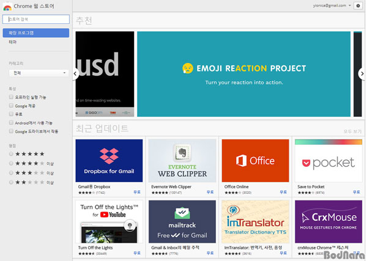
Task: Enable the 오프라인 실행 가능 checkbox
Action: (x=11, y=97)
